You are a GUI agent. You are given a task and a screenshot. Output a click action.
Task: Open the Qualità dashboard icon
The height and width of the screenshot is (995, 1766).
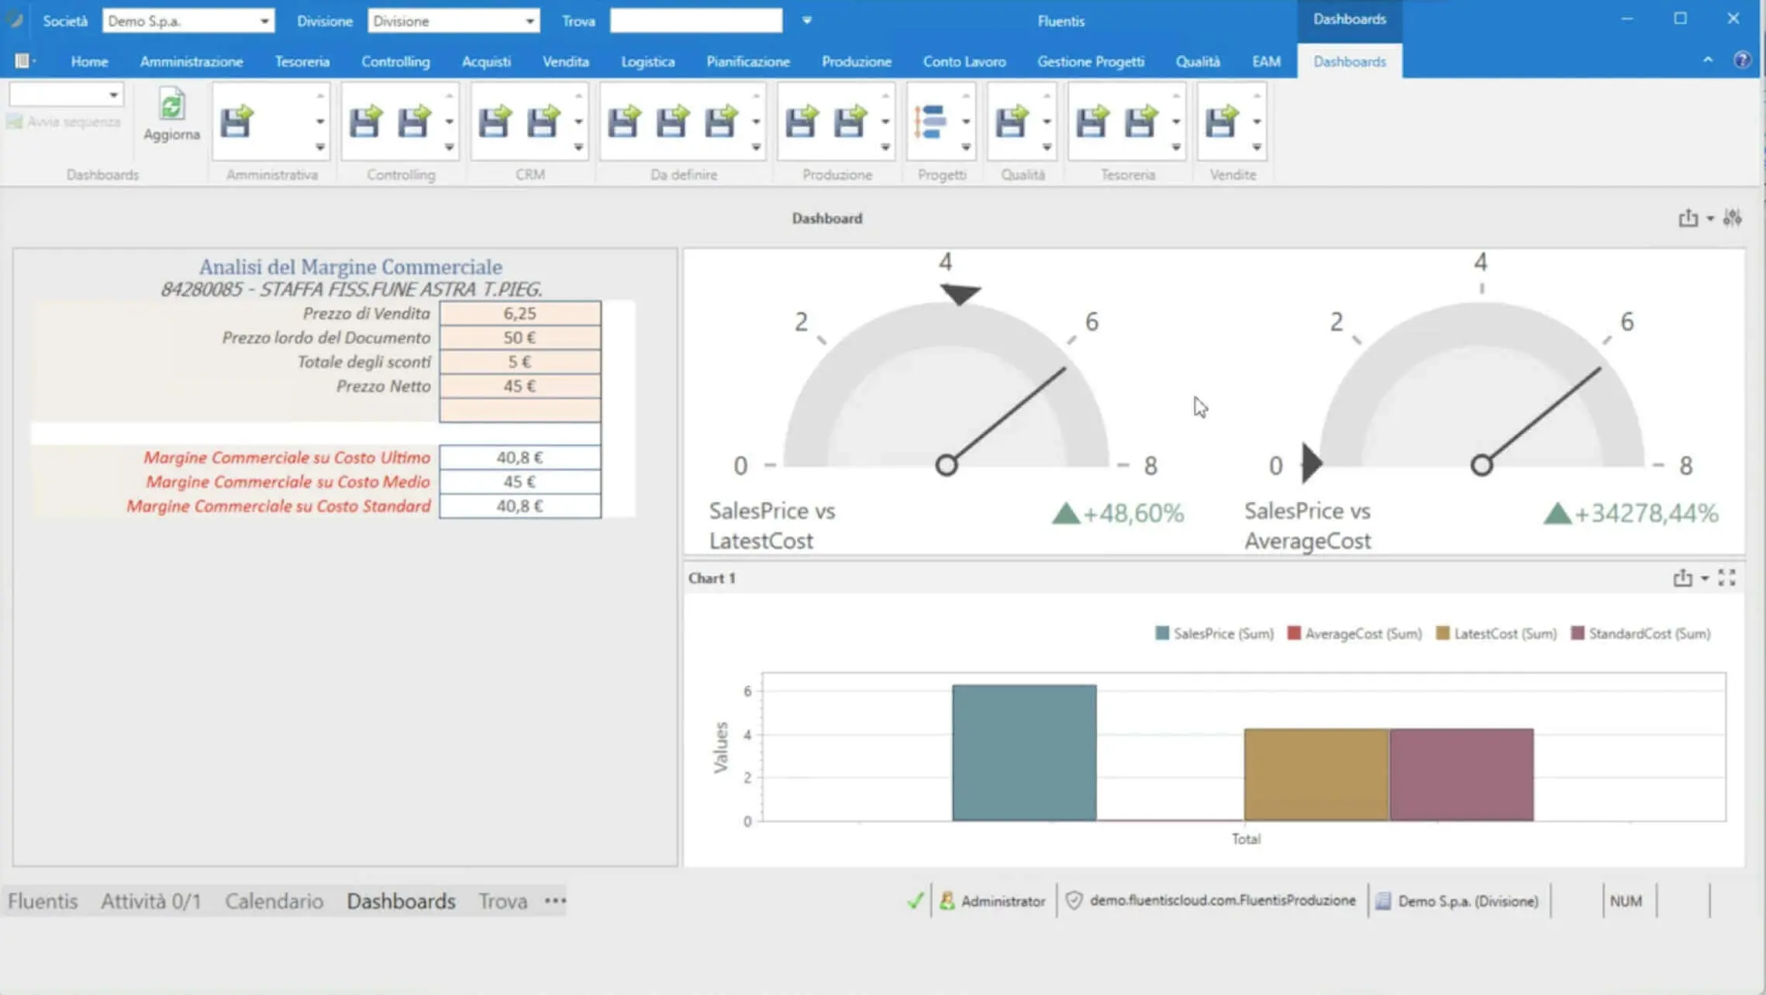click(1012, 122)
